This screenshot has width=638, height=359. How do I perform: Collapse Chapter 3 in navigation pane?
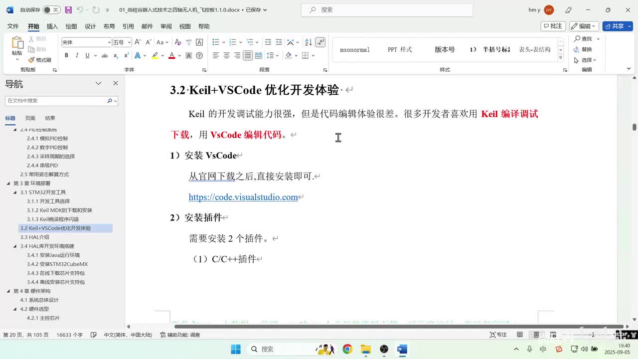8,183
